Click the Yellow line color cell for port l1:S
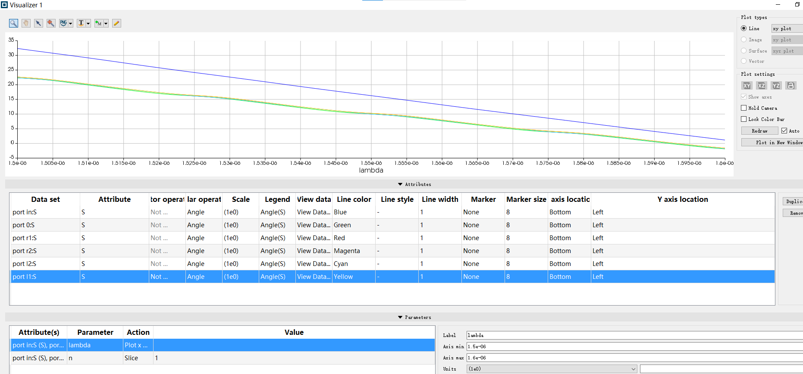This screenshot has height=374, width=803. click(x=354, y=277)
